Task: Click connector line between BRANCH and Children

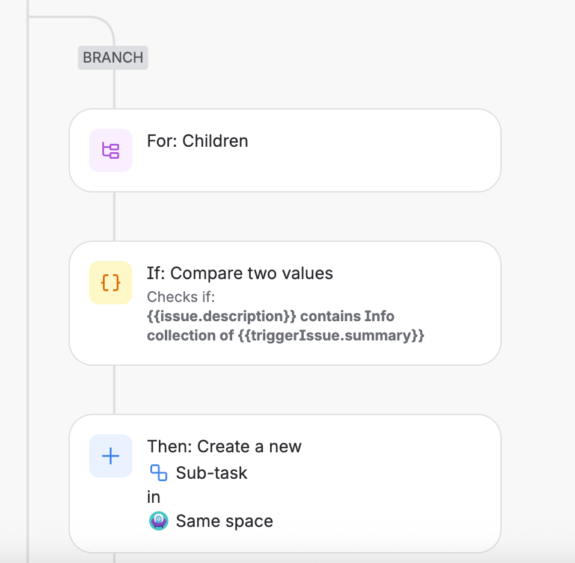Action: pos(114,89)
